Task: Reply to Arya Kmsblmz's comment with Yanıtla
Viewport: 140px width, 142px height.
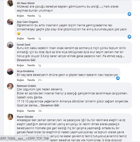Action: click(x=31, y=80)
